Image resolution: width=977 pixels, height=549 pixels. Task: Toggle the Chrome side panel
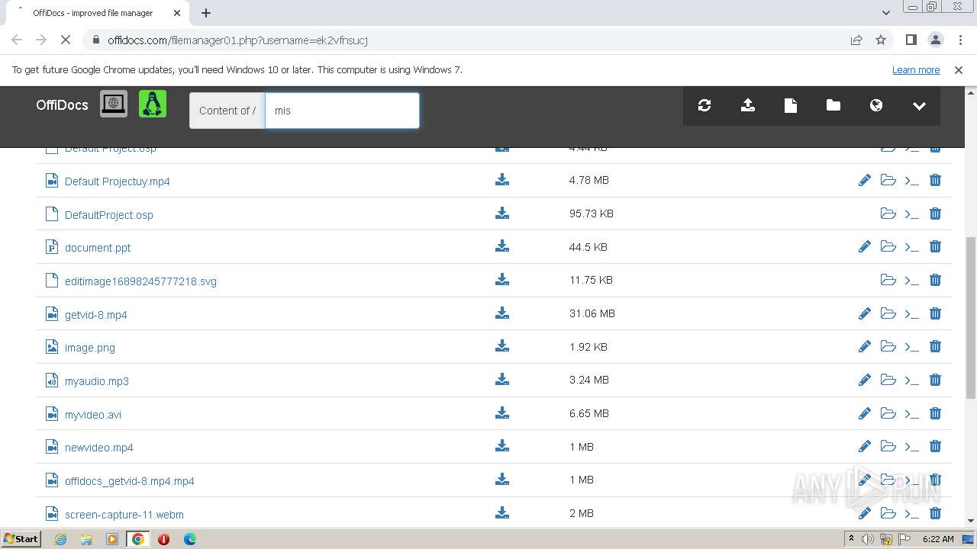(911, 40)
